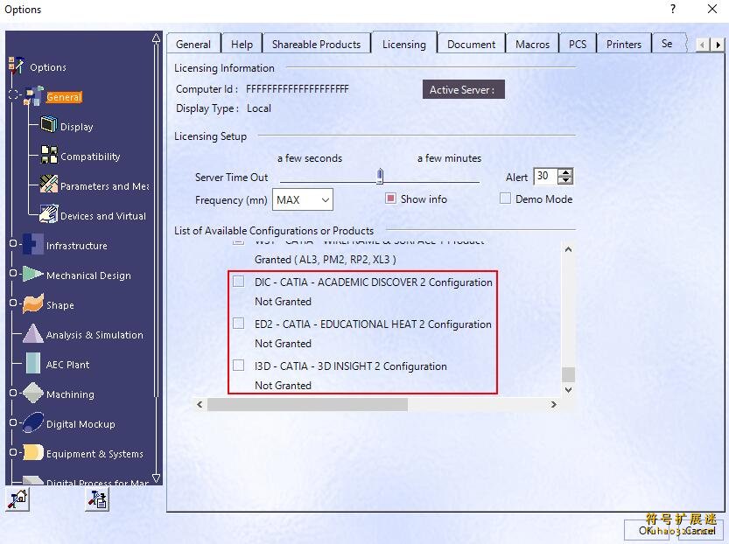Click the Active Server button
Viewport: 729px width, 544px height.
pyautogui.click(x=463, y=90)
